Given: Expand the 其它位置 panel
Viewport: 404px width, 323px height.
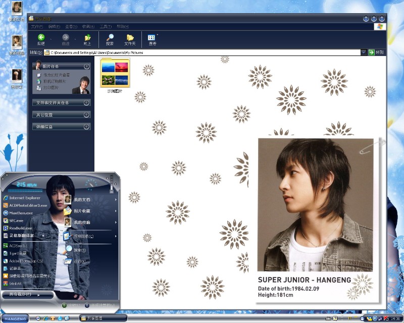Looking at the screenshot, I should tap(87, 115).
